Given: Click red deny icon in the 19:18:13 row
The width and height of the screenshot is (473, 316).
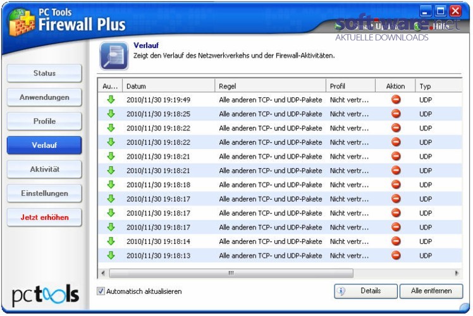Looking at the screenshot, I should pyautogui.click(x=396, y=255).
